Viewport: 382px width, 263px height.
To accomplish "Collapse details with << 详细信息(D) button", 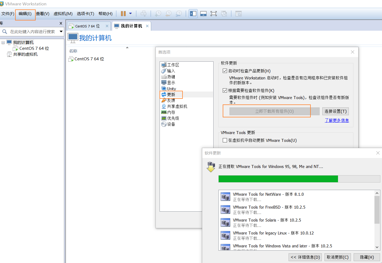I will pos(305,257).
